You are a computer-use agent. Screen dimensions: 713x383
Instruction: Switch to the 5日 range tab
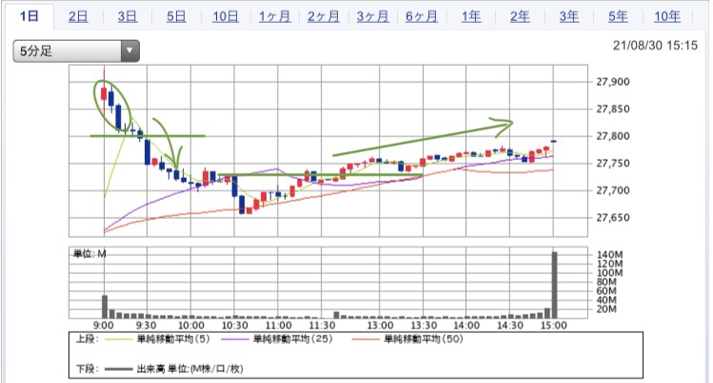tap(176, 16)
